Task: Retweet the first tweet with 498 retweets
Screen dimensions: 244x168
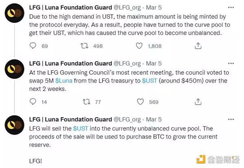Action: 84,46
